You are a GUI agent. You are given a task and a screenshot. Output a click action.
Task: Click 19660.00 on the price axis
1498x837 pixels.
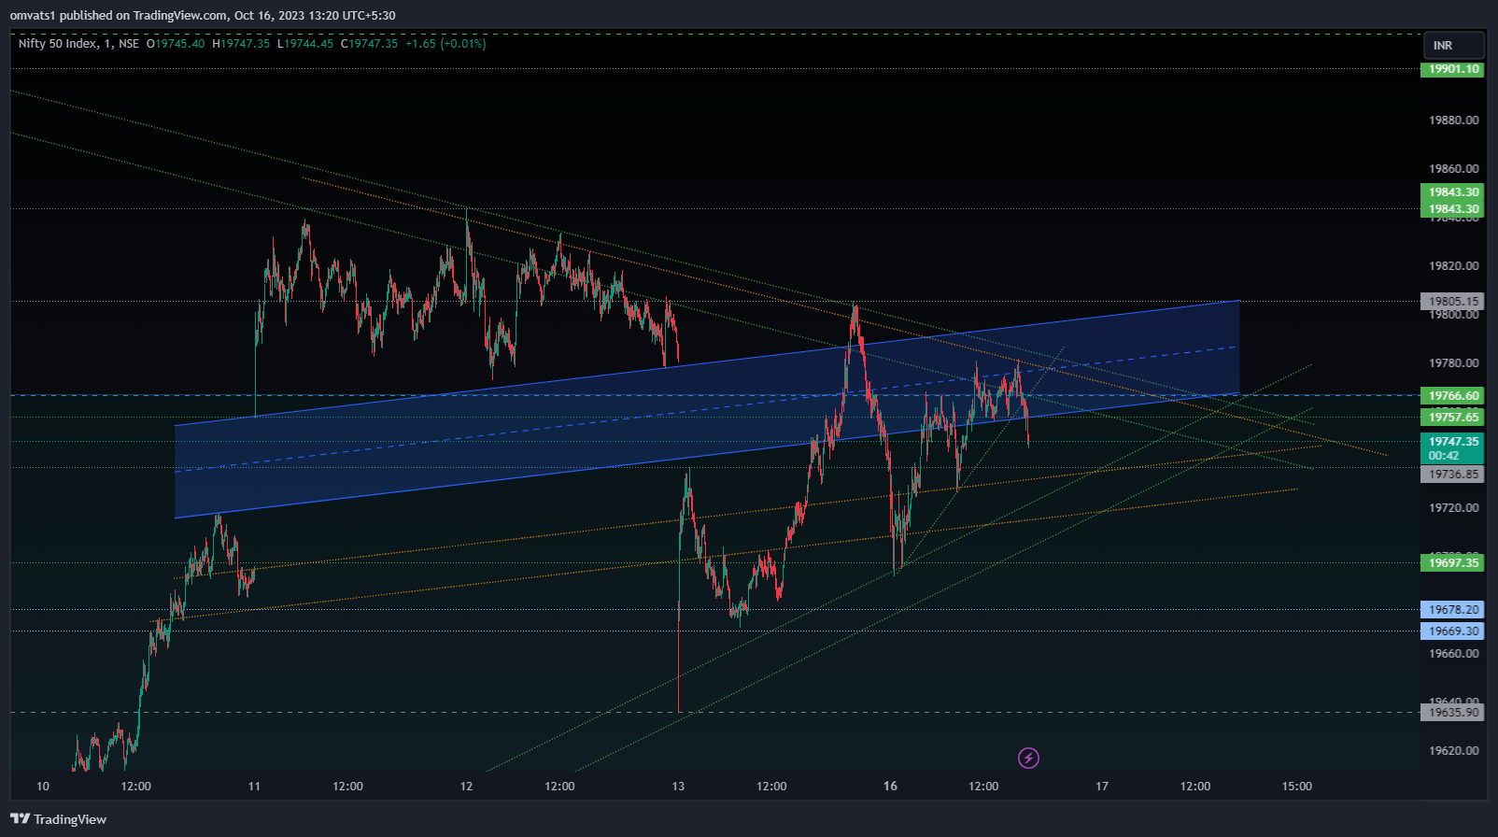tap(1454, 654)
